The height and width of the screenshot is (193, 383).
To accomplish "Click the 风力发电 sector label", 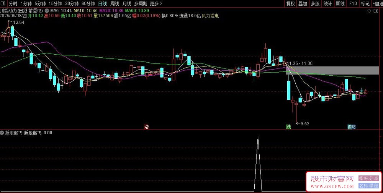I will click(x=210, y=16).
